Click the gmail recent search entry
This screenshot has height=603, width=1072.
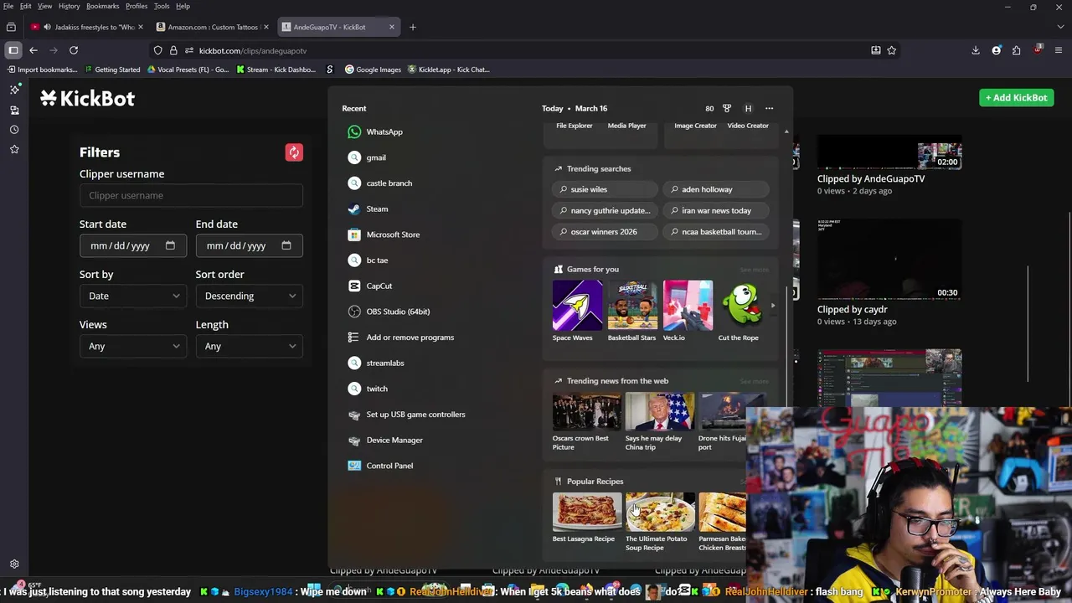[367, 157]
